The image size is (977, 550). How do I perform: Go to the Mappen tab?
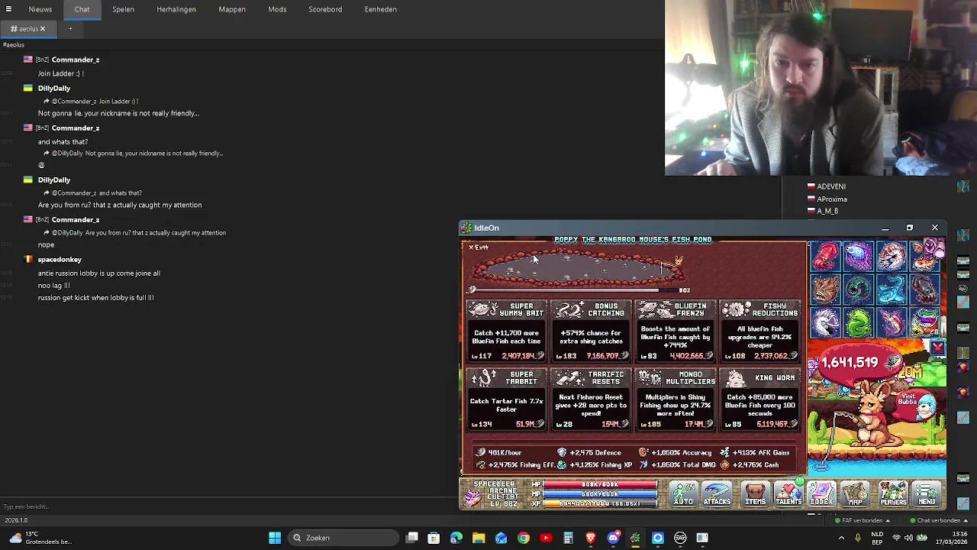tap(232, 9)
